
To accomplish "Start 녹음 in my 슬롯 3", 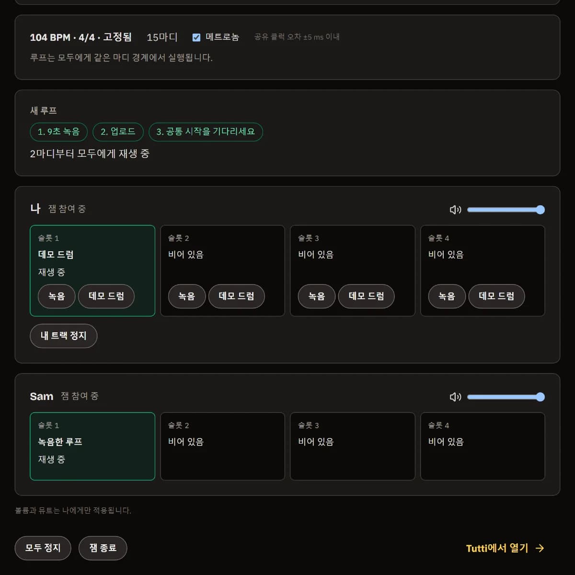I will pos(317,296).
